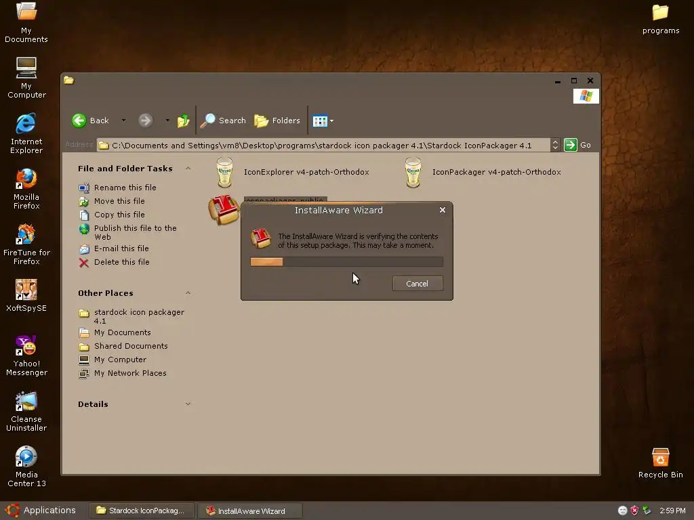Go to stardock icon packager 4.1 folder
The image size is (694, 520).
click(x=132, y=316)
